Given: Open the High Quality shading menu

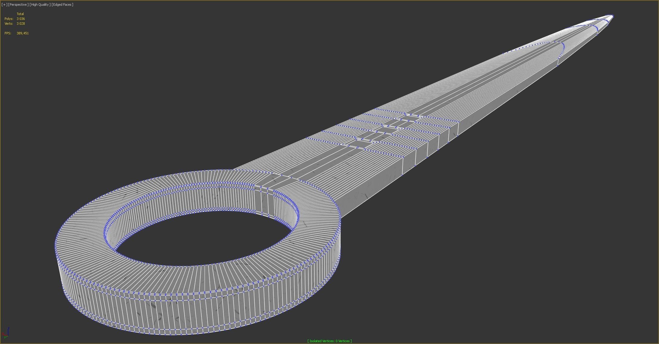Looking at the screenshot, I should tap(40, 5).
